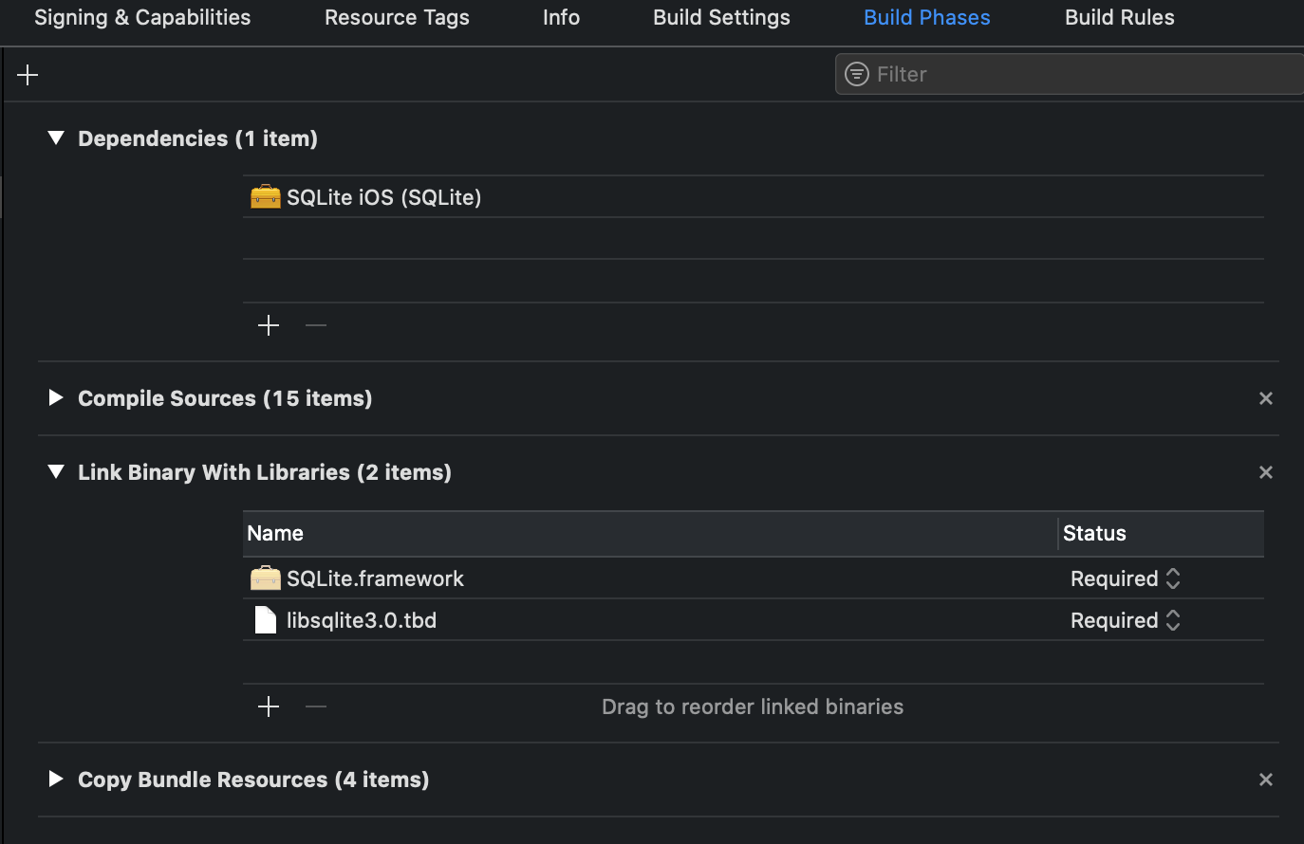Select the libsqlite3.0.tbd row
Image resolution: width=1304 pixels, height=844 pixels.
pos(753,620)
